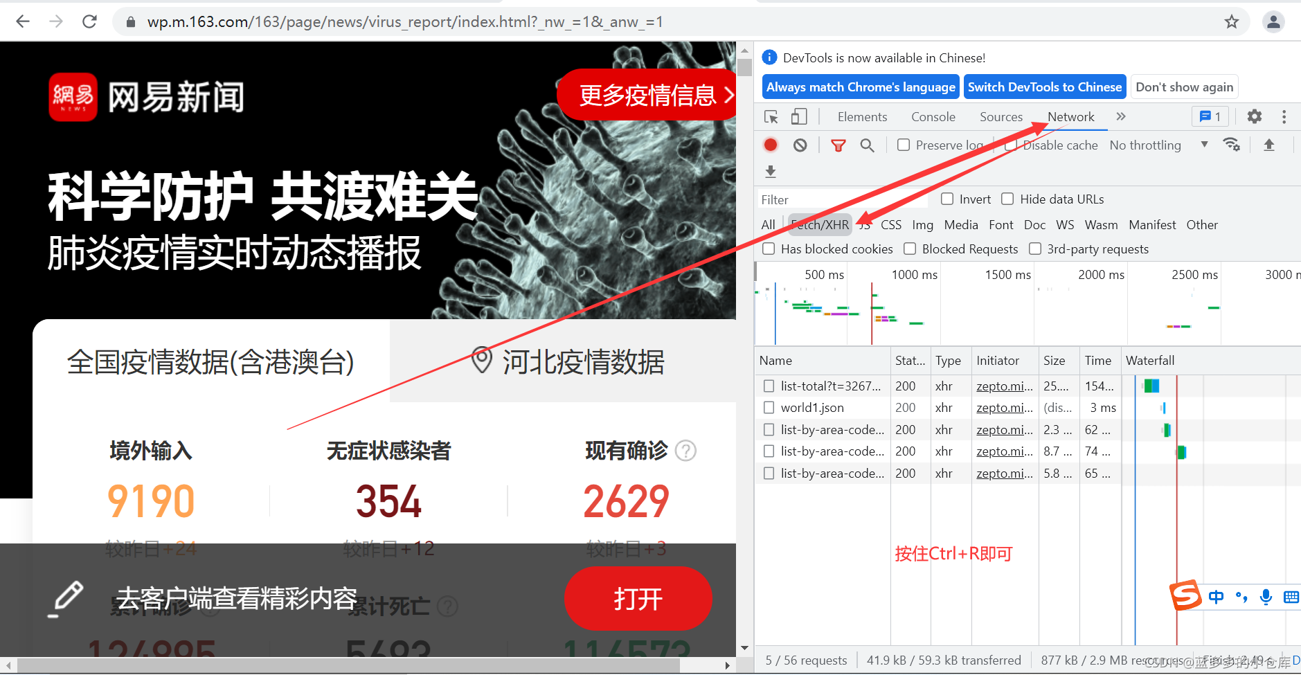Open the Sources tab

[1001, 117]
